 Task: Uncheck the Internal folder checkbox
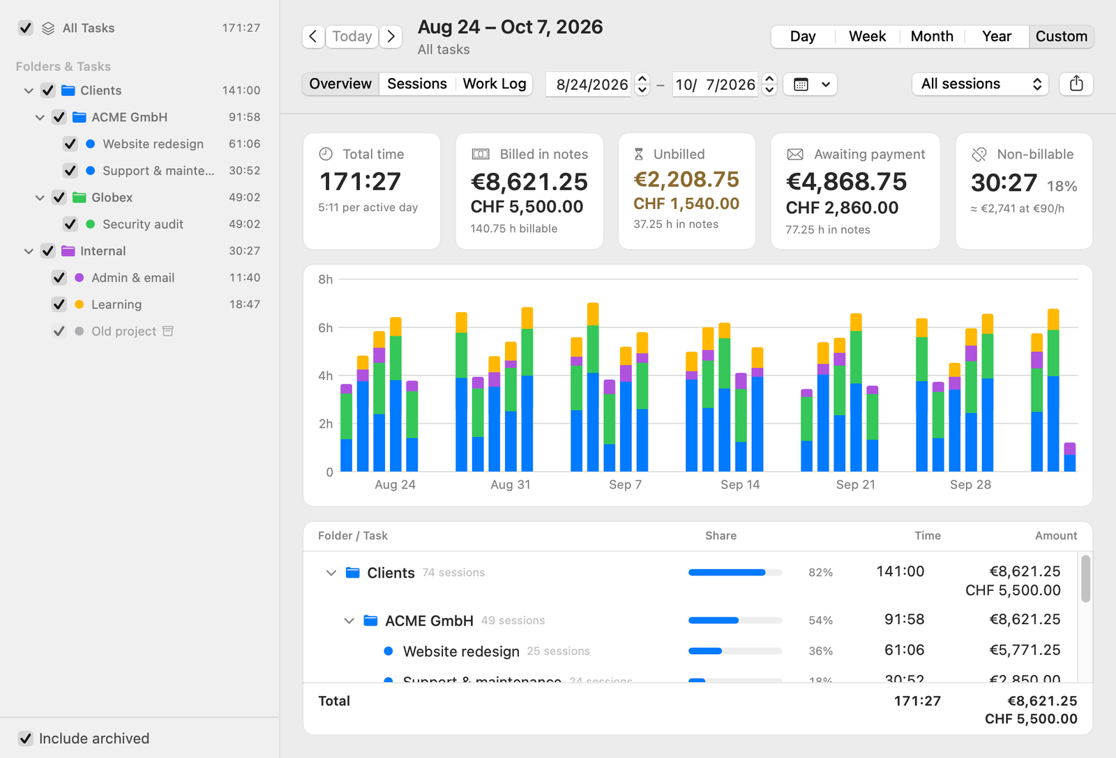(48, 251)
